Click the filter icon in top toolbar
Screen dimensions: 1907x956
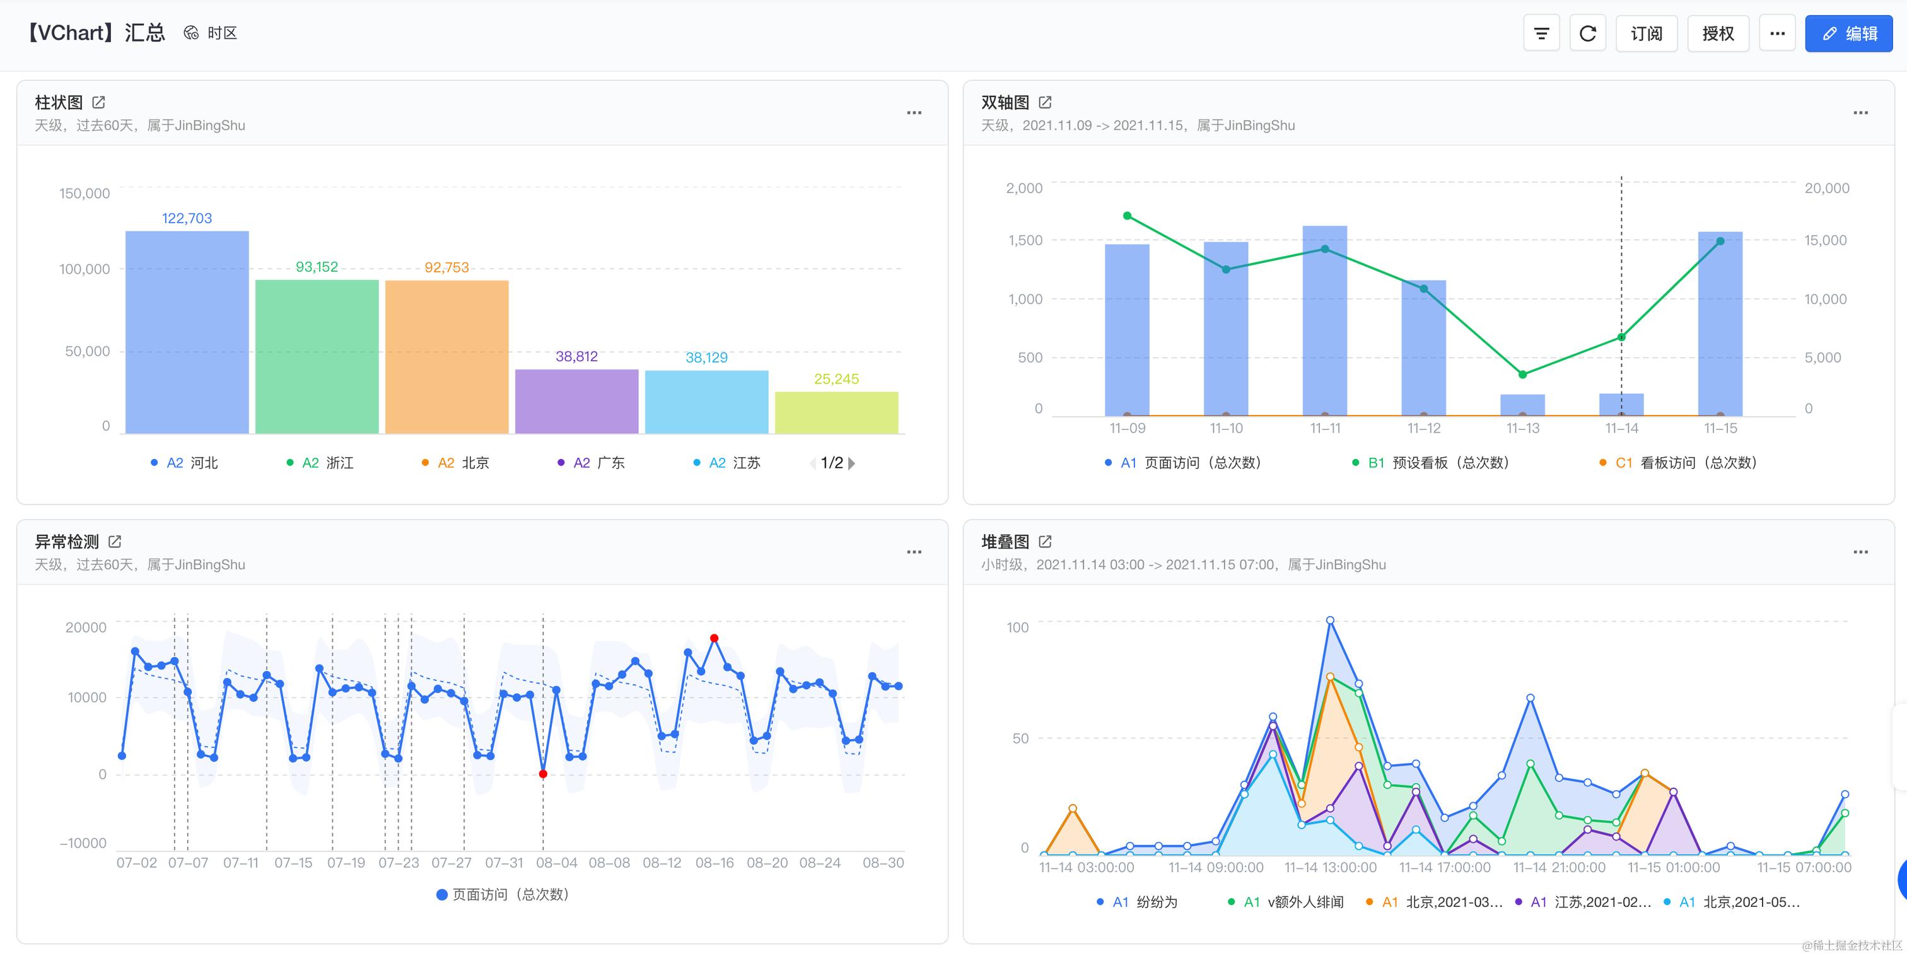point(1541,33)
